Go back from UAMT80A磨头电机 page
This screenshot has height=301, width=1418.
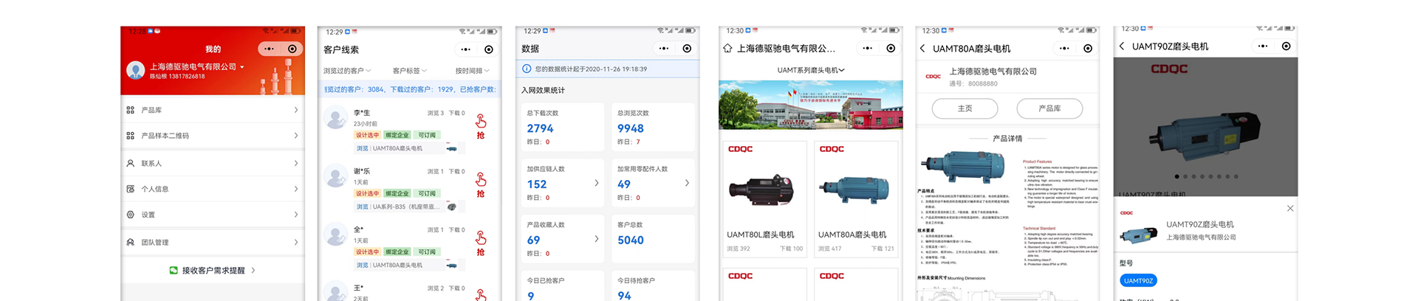coord(922,49)
